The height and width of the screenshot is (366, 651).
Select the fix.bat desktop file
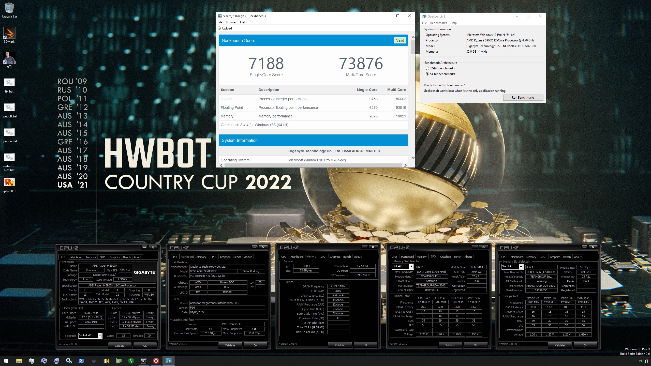[x=9, y=85]
